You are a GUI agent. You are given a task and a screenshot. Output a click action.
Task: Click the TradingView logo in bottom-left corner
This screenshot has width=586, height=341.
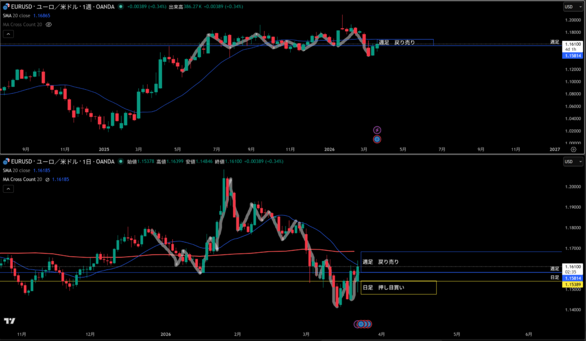(x=9, y=320)
